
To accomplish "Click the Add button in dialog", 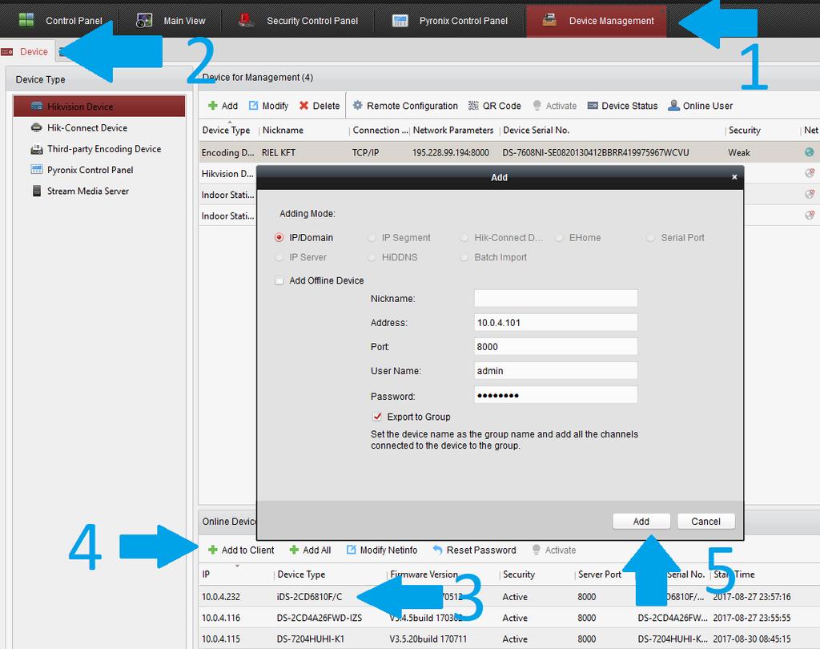I will point(641,522).
